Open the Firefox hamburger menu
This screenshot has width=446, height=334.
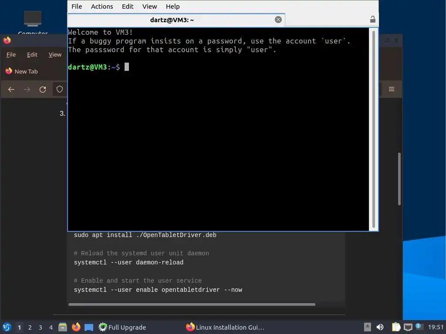(x=392, y=89)
